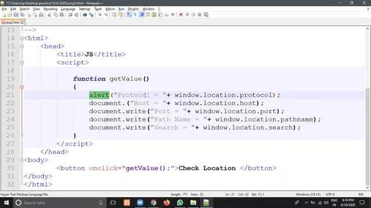
Task: Open the Encoding menu
Action: pyautogui.click(x=50, y=9)
